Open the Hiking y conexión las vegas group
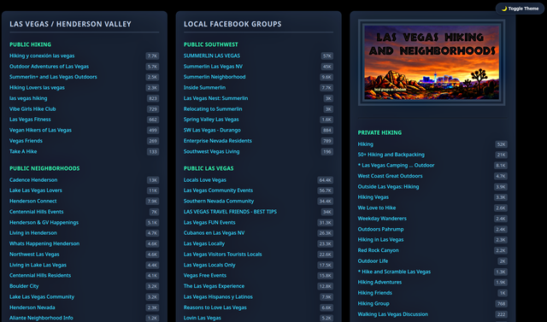 coord(42,56)
